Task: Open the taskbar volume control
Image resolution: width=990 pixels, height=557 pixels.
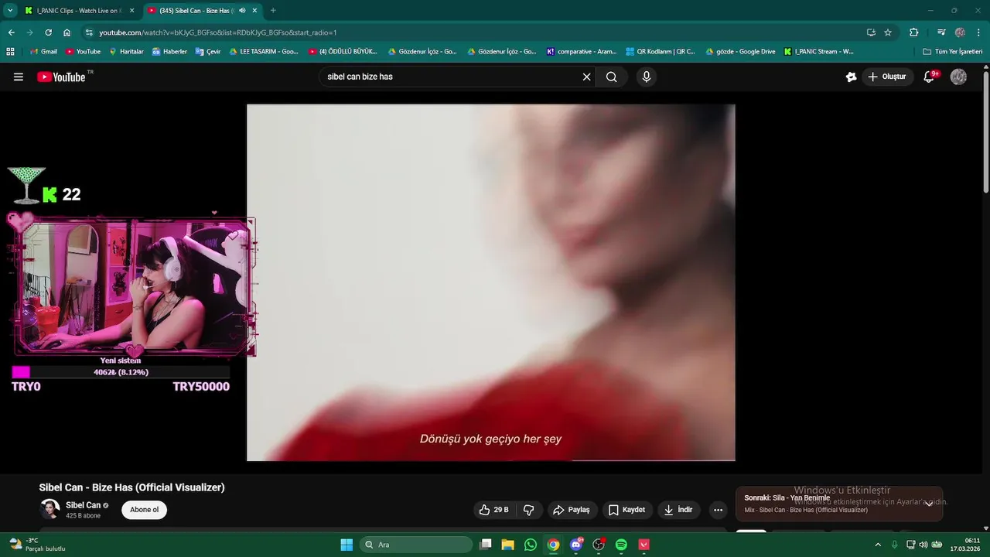Action: tap(923, 545)
